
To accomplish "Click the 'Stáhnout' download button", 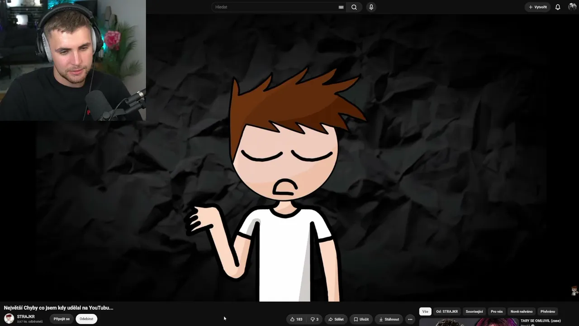I will pos(389,319).
